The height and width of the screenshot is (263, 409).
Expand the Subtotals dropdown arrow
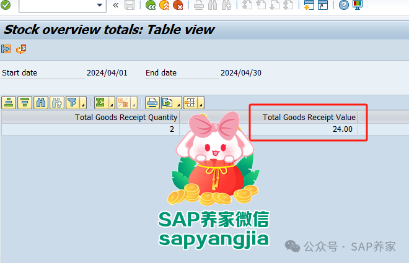coord(134,103)
